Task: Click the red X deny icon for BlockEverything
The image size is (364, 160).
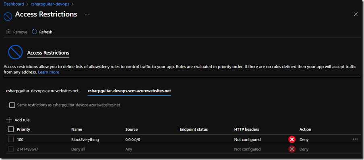Action: click(292, 139)
